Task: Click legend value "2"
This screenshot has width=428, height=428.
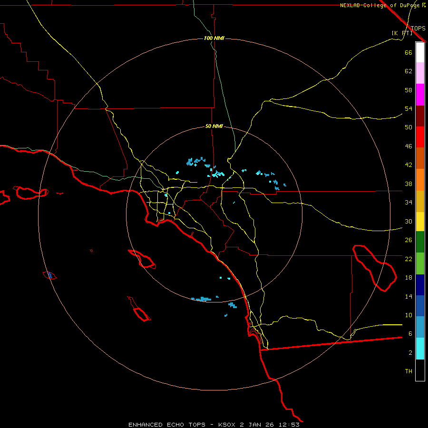Action: tap(410, 353)
